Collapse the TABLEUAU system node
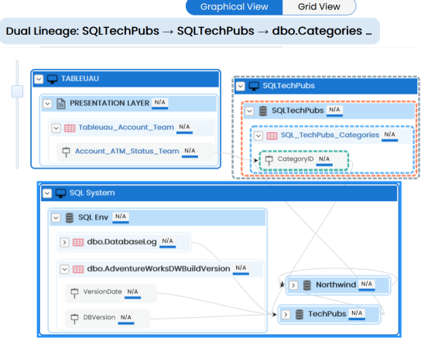Viewport: 421px width, 338px height. pyautogui.click(x=39, y=79)
